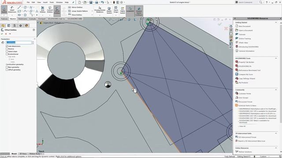Viewport: 282px width, 158px height.
Task: Open the FeatureManager design tree tab icon
Action: tap(3, 26)
